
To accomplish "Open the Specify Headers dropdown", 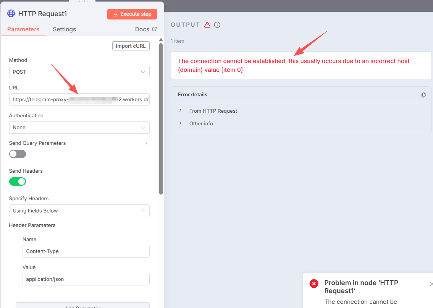I will [79, 211].
